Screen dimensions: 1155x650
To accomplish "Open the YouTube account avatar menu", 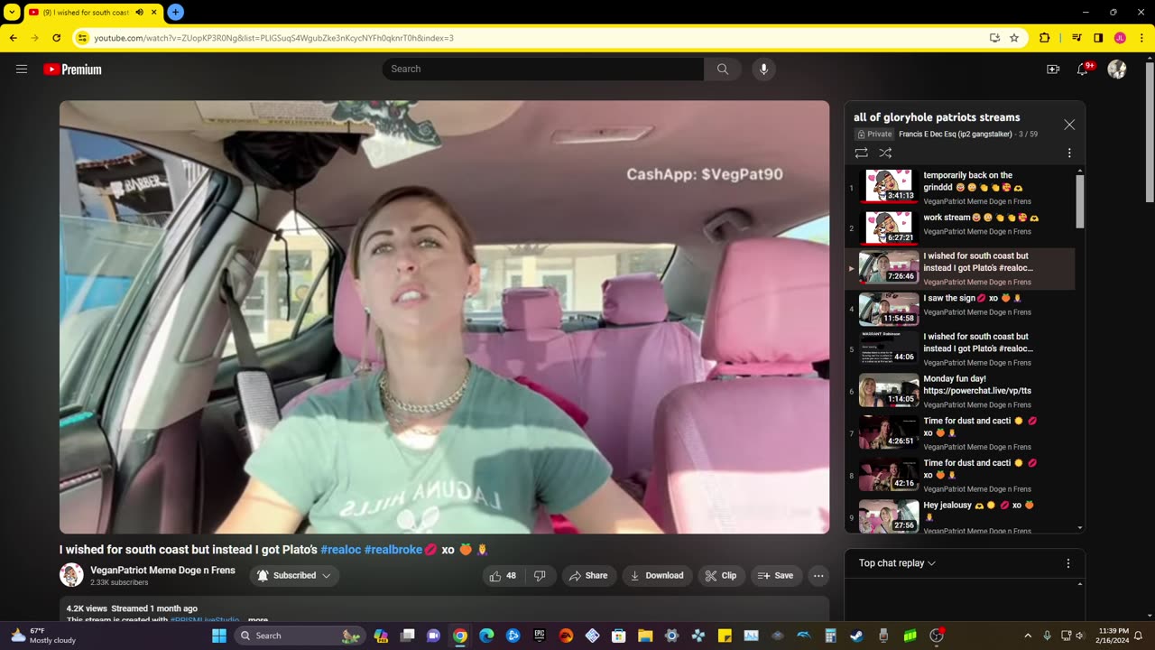I will click(1117, 70).
